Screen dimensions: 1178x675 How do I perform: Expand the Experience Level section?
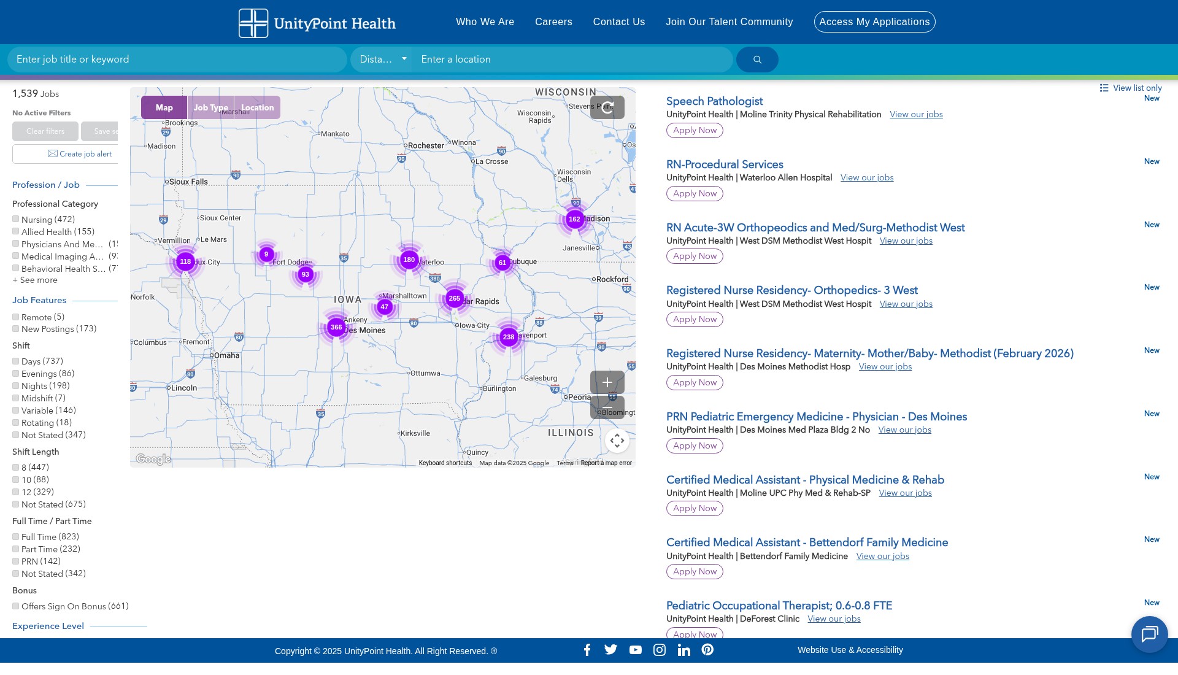point(48,626)
